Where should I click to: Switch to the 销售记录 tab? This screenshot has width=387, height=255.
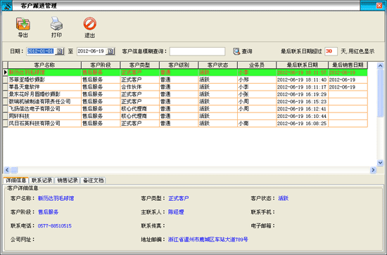click(68, 181)
